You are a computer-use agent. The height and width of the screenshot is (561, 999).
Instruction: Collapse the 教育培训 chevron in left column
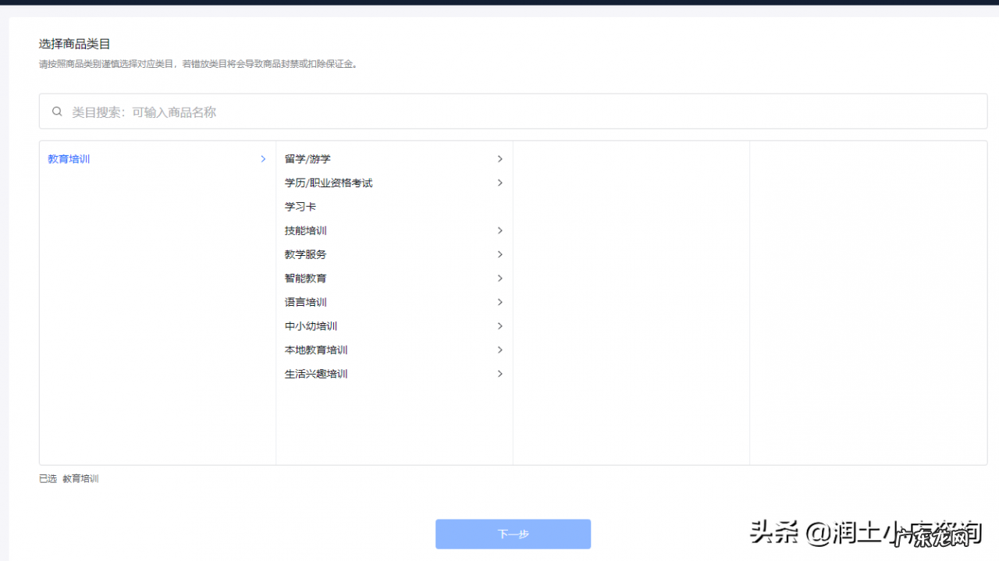(x=263, y=158)
